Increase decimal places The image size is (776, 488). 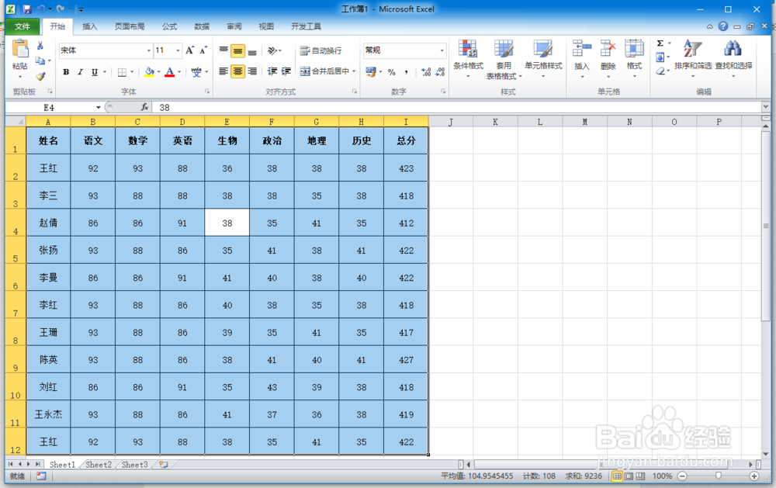[x=426, y=72]
